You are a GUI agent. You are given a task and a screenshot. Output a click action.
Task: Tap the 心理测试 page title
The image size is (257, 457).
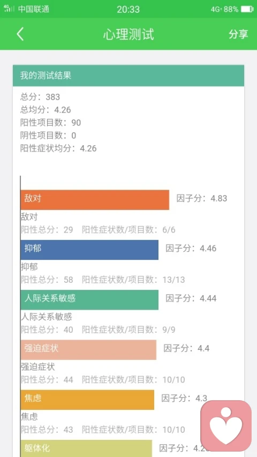pos(128,34)
